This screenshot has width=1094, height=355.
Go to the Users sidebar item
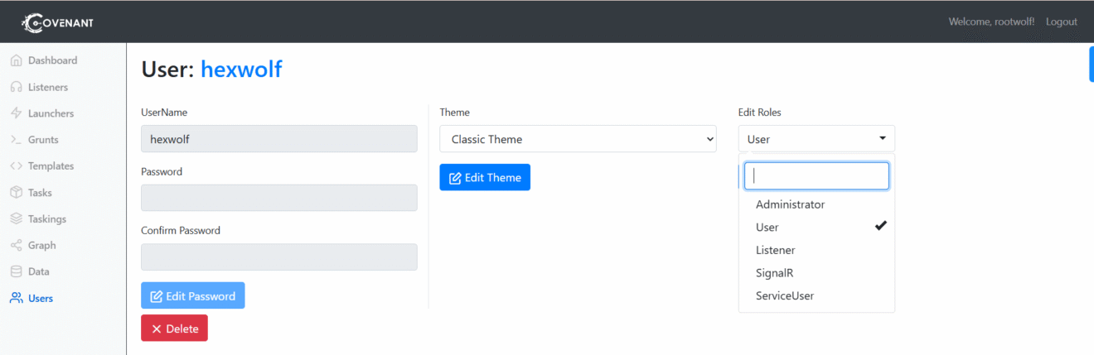(x=40, y=298)
